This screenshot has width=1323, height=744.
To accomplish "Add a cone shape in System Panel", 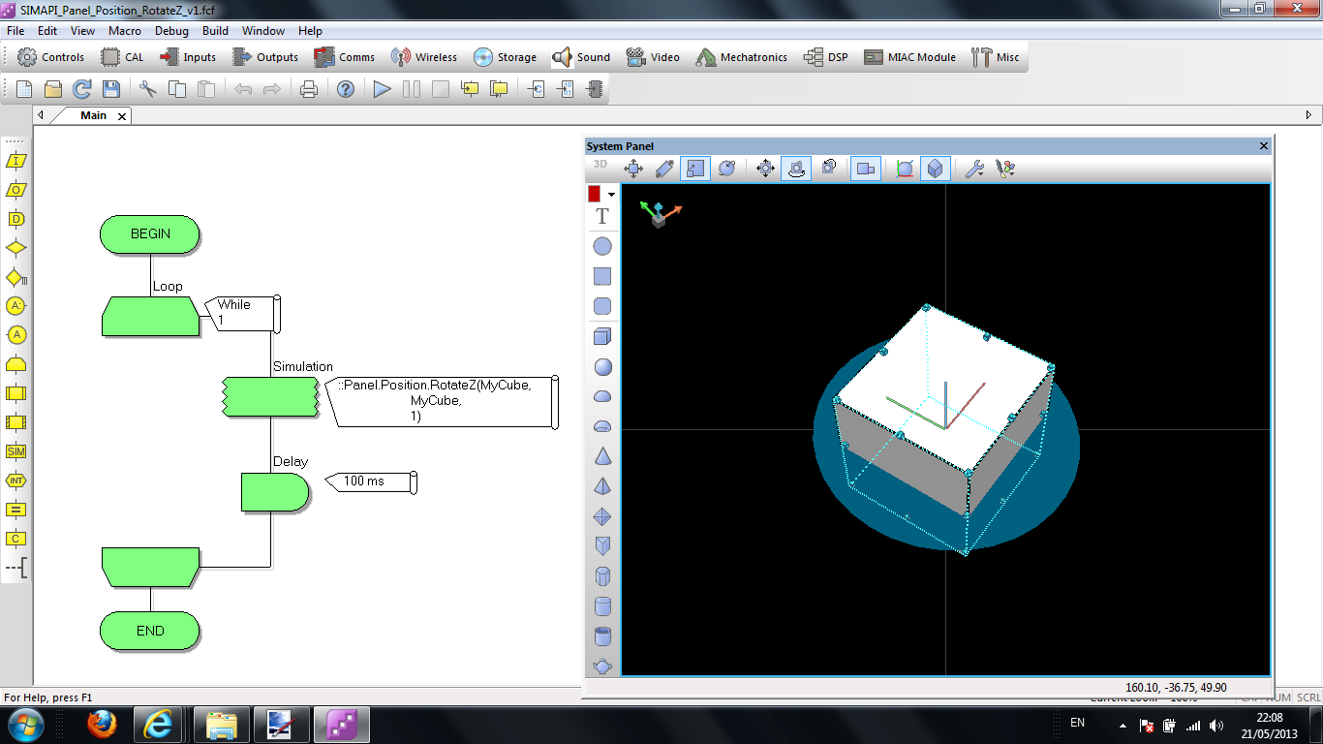I will [x=602, y=456].
